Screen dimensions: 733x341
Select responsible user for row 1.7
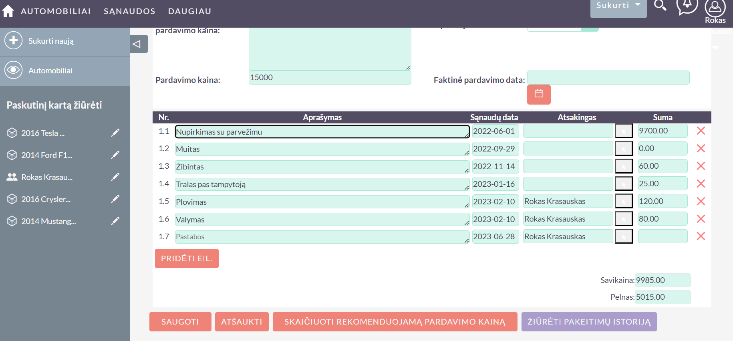[x=624, y=236]
